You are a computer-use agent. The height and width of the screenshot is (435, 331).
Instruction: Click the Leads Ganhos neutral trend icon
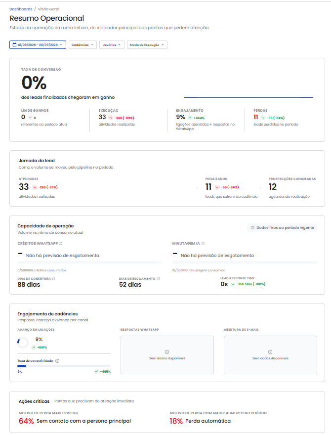pos(30,118)
